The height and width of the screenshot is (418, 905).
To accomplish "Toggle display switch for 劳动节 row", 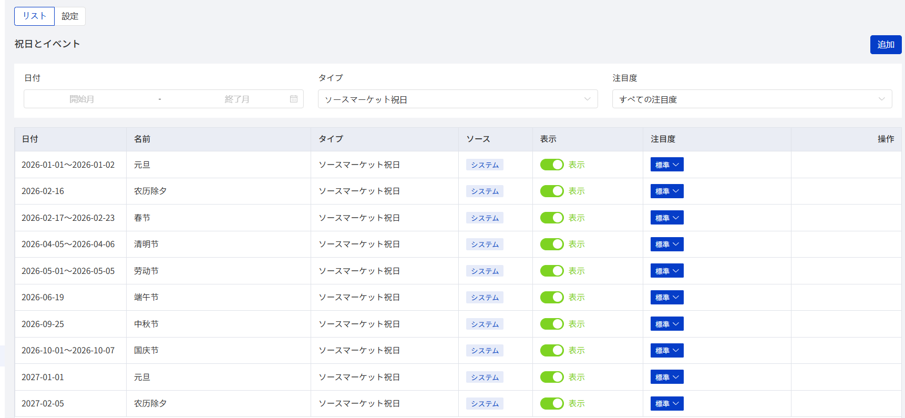I will click(552, 271).
